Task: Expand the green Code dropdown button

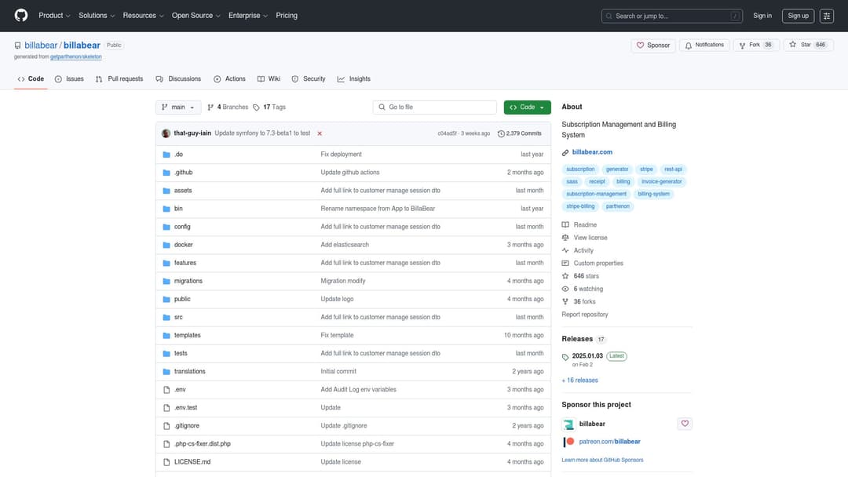Action: (x=528, y=107)
